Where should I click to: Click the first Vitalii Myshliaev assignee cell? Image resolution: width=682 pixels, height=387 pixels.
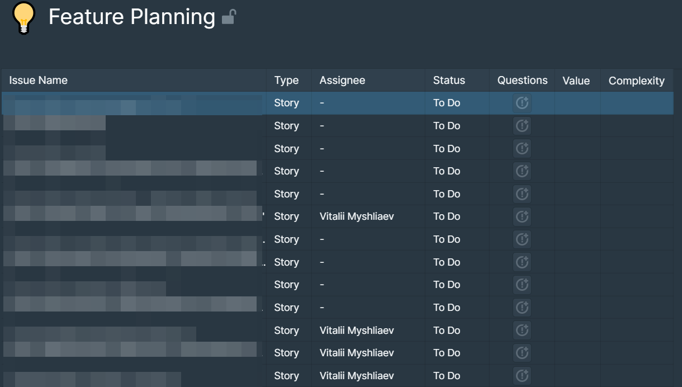[357, 216]
